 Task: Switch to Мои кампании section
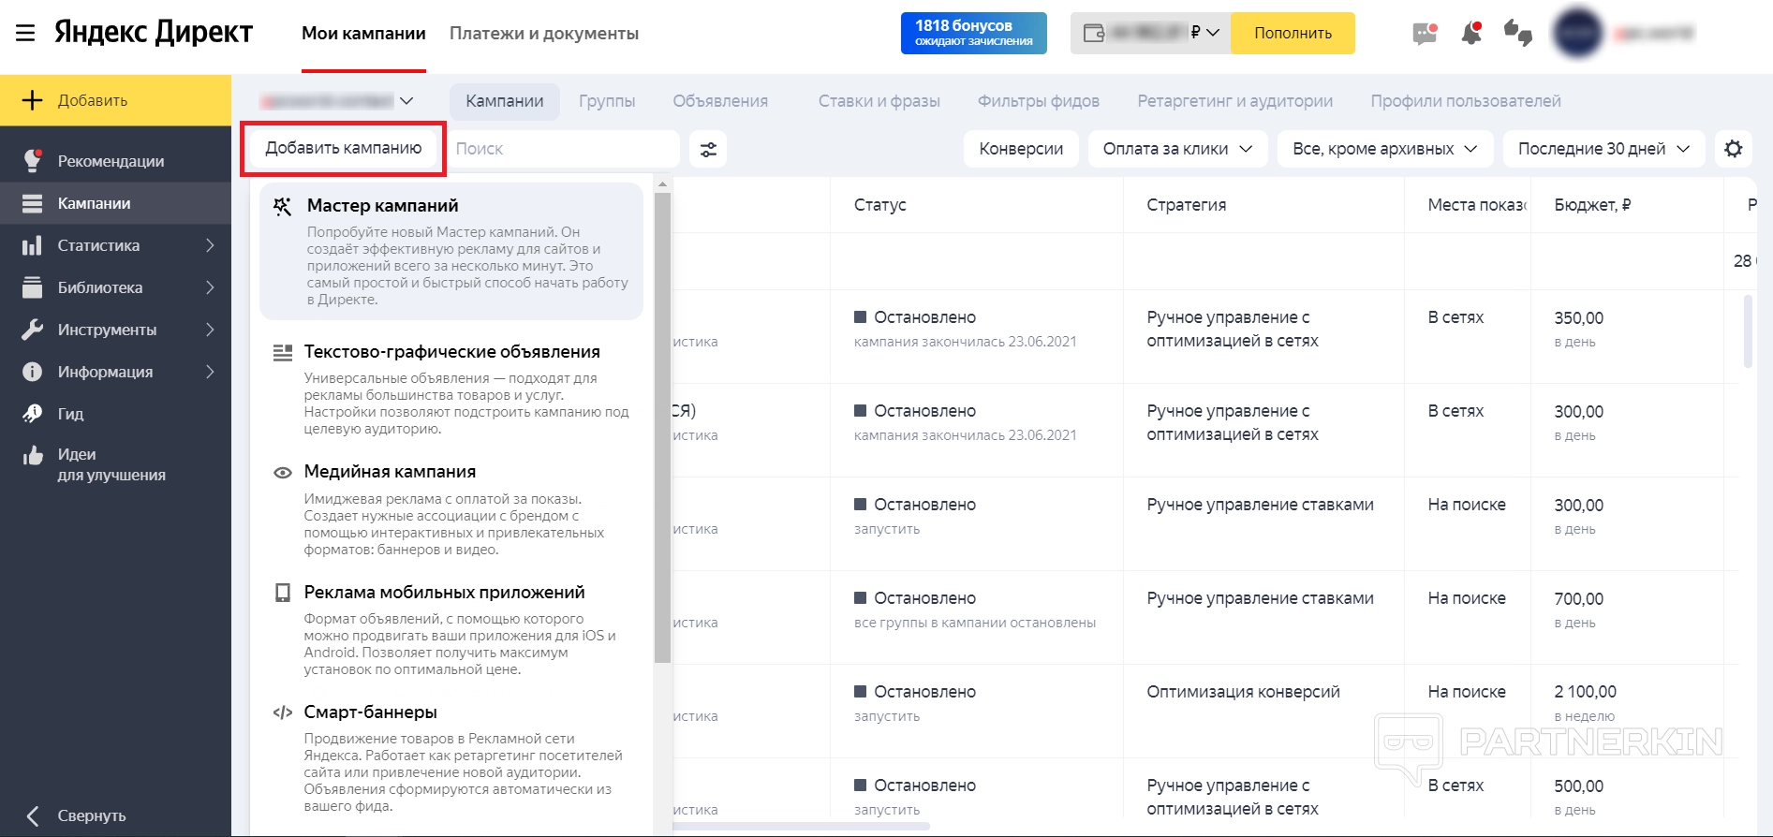(x=363, y=34)
